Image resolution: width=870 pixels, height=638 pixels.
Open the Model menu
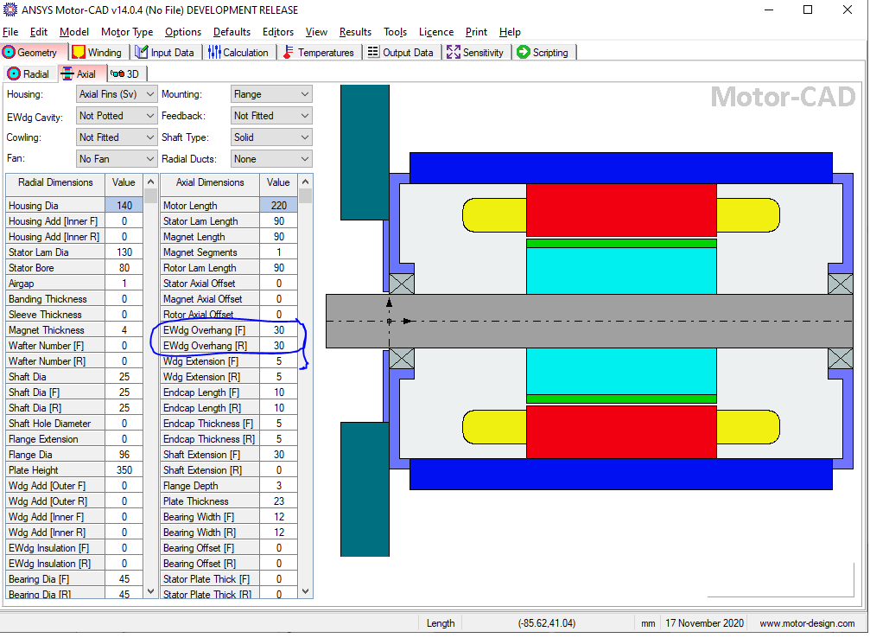(x=74, y=32)
